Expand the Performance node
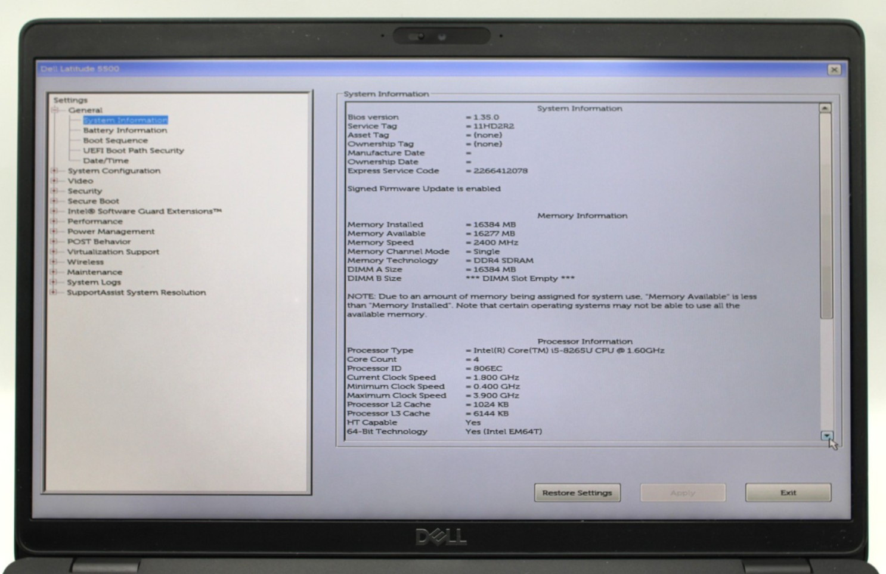Image resolution: width=886 pixels, height=574 pixels. click(x=54, y=222)
